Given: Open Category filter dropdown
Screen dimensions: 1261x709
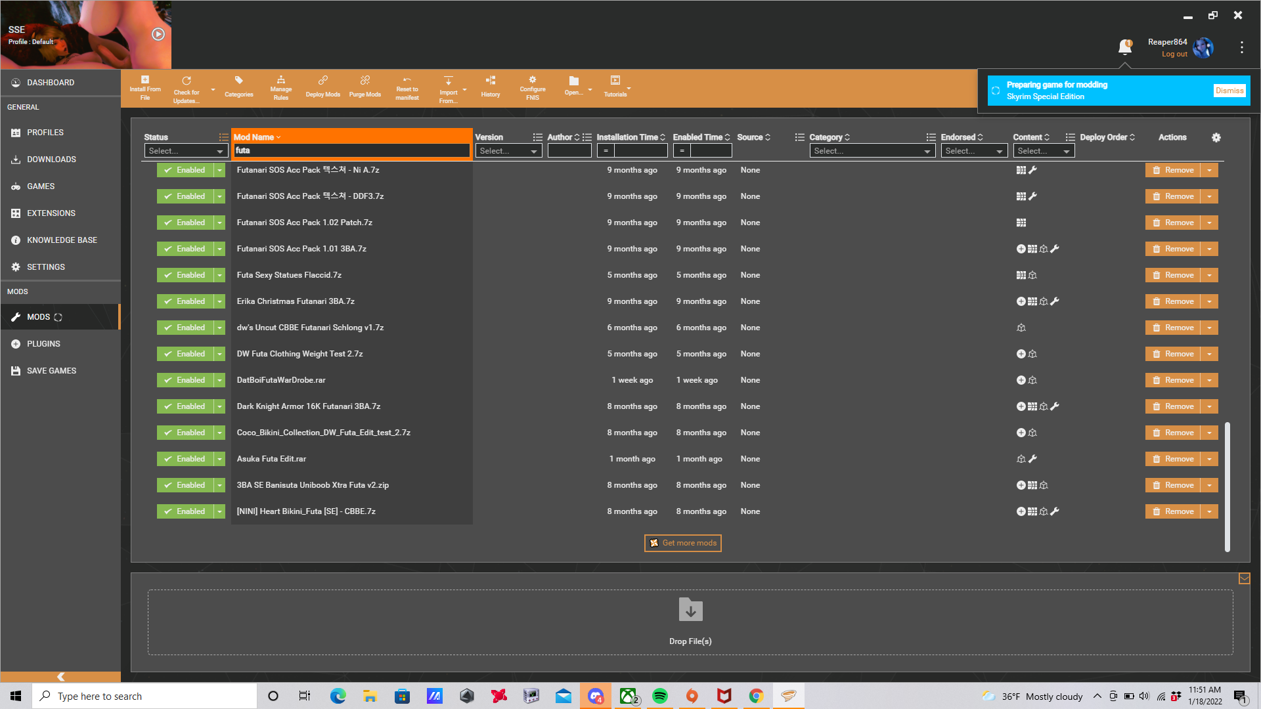Looking at the screenshot, I should pos(872,151).
